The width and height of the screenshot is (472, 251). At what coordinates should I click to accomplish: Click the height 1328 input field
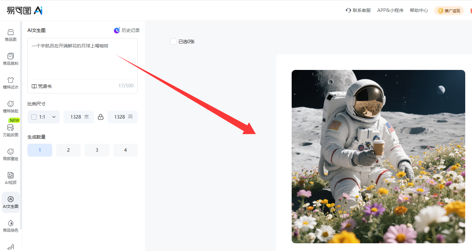123,117
